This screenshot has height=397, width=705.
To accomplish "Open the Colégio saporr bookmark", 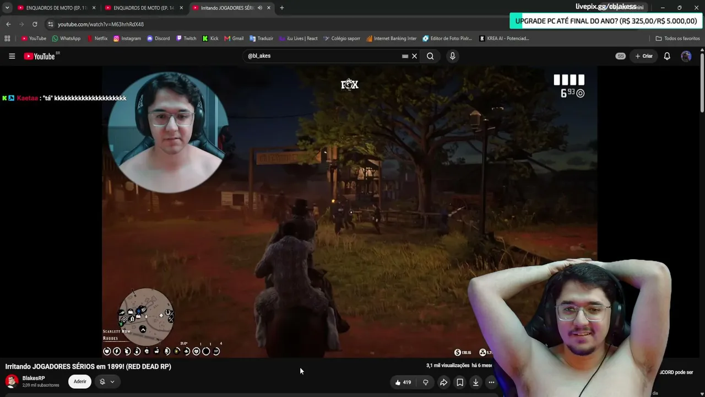I will point(341,39).
